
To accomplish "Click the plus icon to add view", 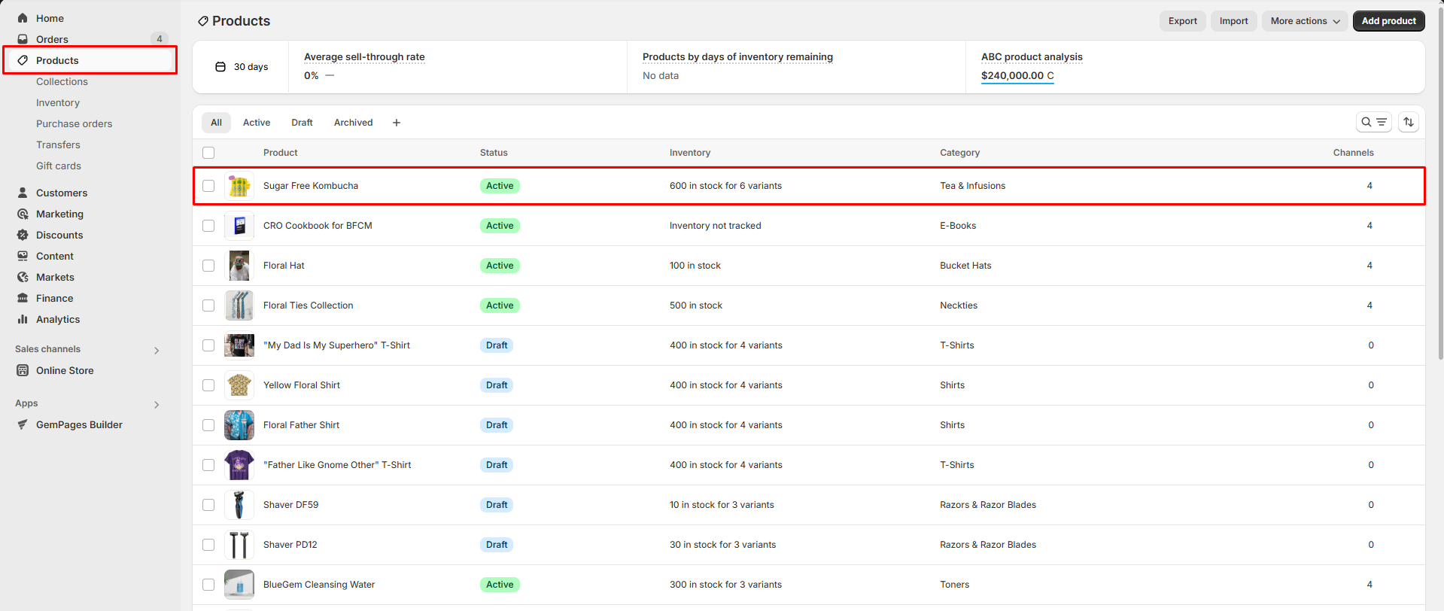I will coord(397,123).
